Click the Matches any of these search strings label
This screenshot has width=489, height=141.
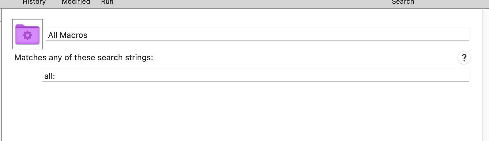point(84,58)
